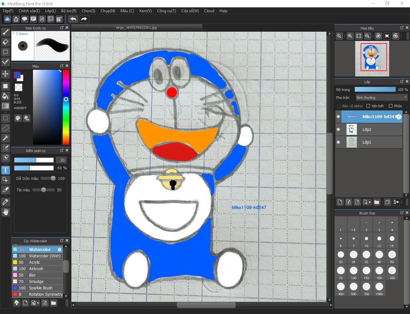
Task: Select the Lớp2 layer row
Action: (369, 130)
